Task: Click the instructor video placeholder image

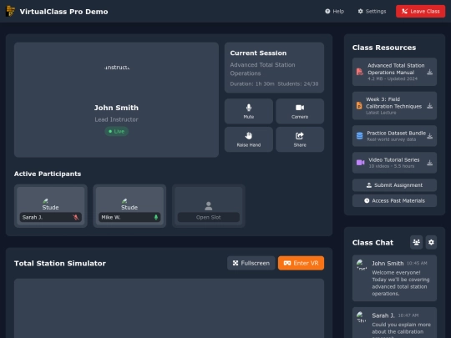Action: (116, 68)
